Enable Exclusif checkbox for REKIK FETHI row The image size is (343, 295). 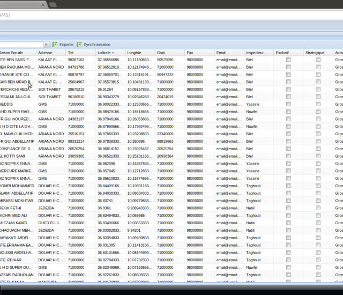[288, 208]
